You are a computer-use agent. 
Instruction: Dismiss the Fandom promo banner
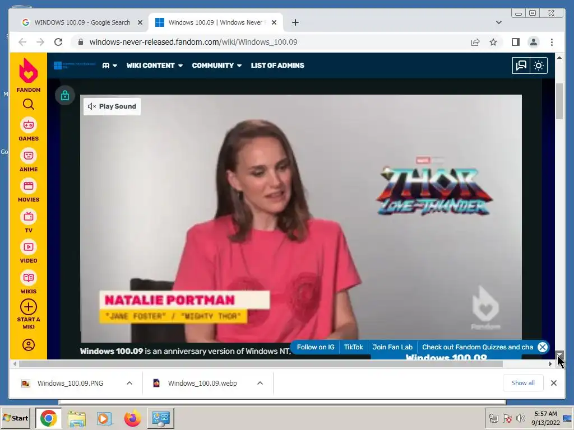tap(543, 347)
